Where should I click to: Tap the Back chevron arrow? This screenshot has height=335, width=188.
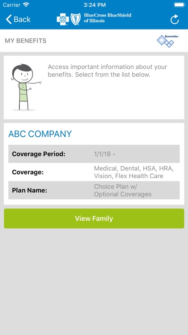(x=8, y=20)
